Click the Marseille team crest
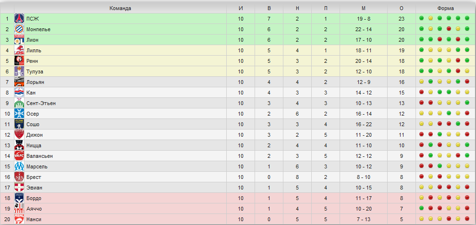 (19, 166)
